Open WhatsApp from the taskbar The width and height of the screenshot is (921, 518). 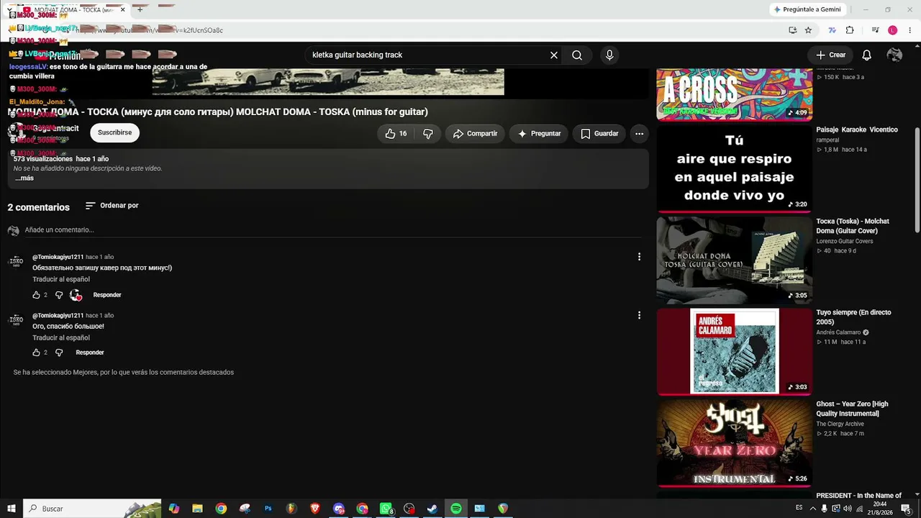pyautogui.click(x=386, y=509)
